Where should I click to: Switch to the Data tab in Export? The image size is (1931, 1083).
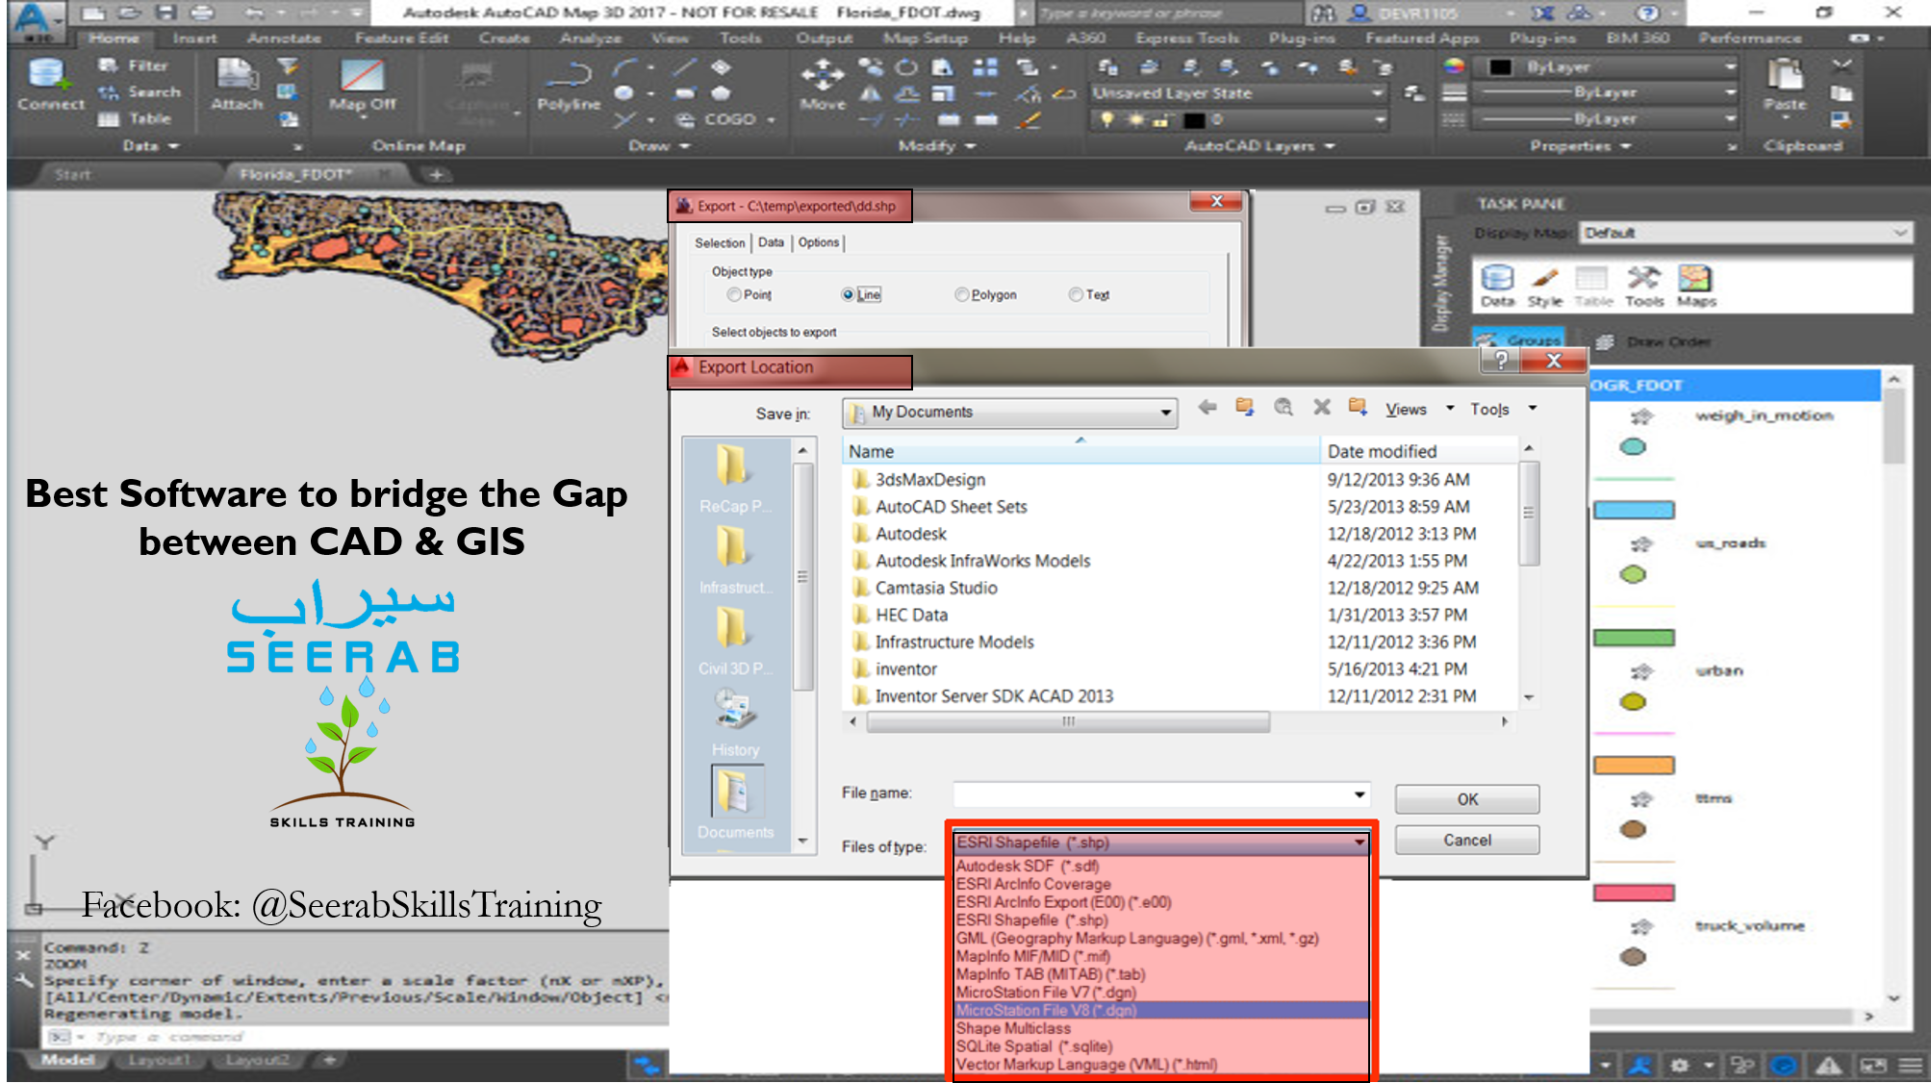[x=771, y=243]
